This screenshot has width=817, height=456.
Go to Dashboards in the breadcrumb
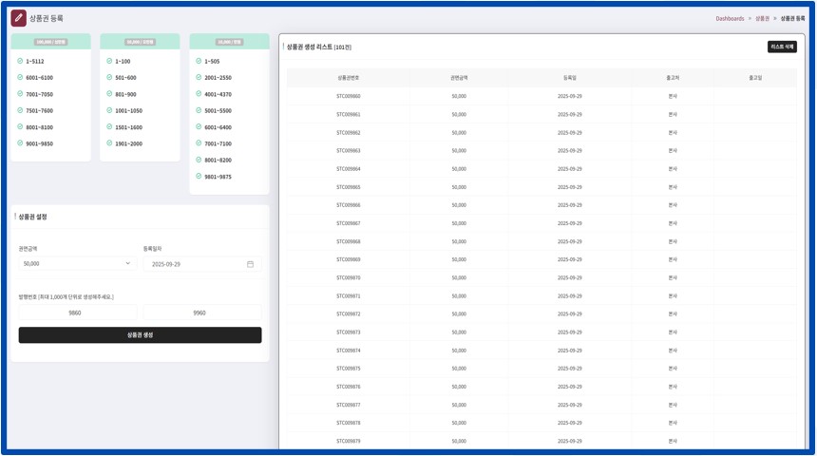click(730, 18)
